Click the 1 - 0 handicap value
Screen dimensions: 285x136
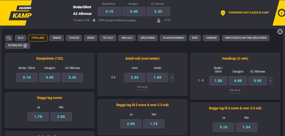pos(201,81)
